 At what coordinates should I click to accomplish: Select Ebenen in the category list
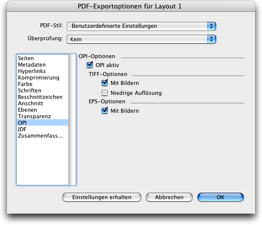point(43,110)
